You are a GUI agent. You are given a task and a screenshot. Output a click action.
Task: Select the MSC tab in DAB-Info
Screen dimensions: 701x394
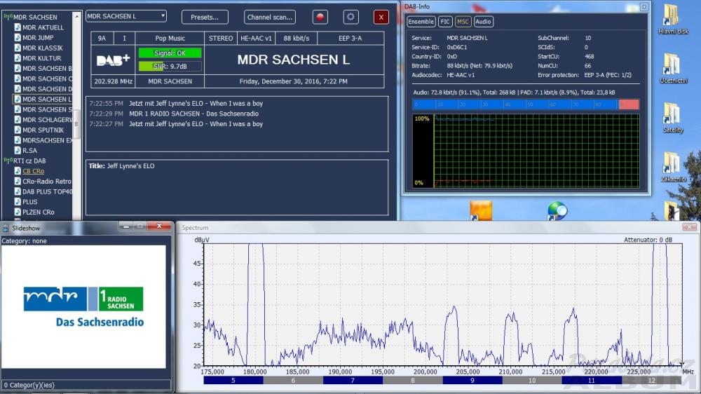(463, 22)
